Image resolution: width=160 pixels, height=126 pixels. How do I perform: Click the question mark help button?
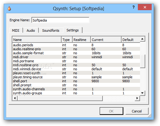(134, 7)
